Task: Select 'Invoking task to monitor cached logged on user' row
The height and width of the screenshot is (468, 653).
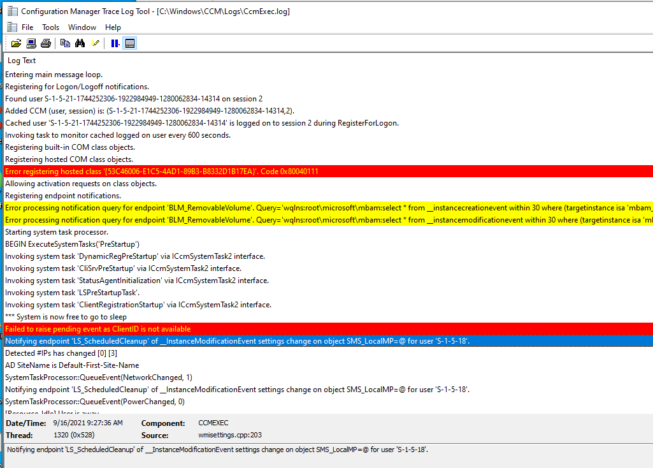Action: [328, 135]
